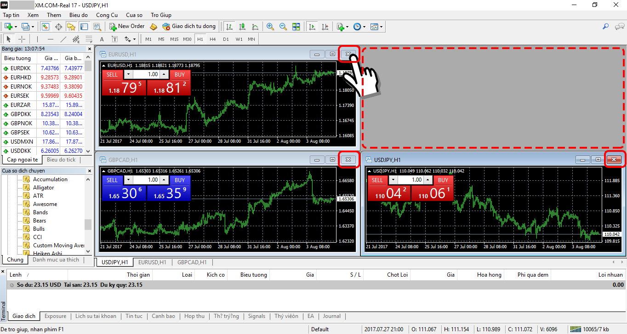The width and height of the screenshot is (627, 334).
Task: Select the trendline drawing tool
Action: point(63,39)
